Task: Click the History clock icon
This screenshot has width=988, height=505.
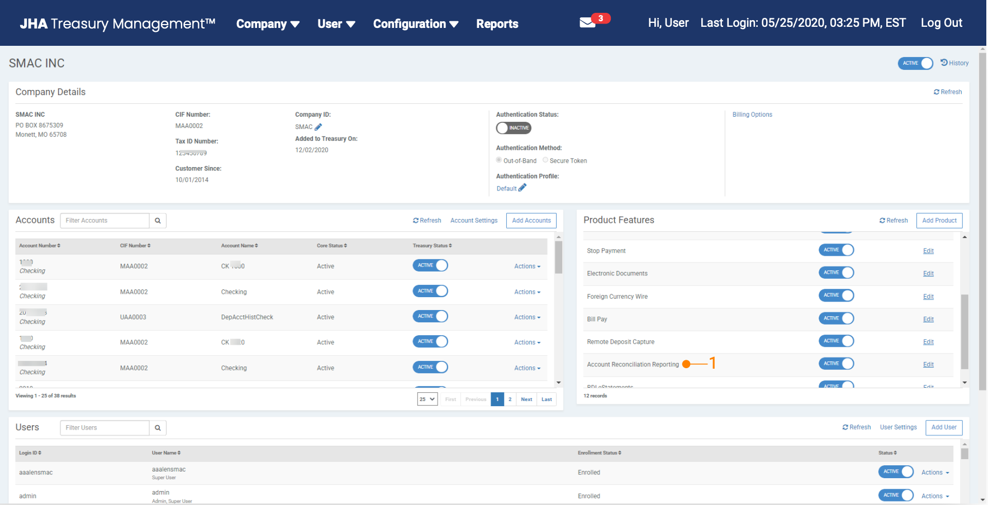Action: (944, 63)
